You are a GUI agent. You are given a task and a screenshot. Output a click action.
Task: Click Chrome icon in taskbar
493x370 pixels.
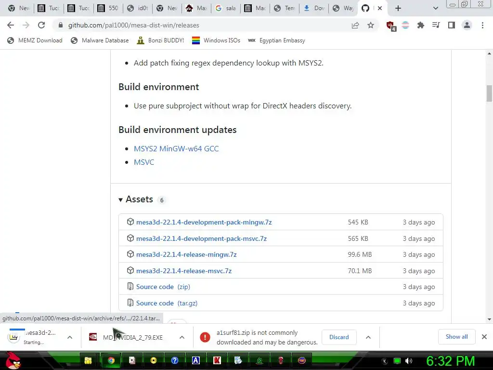pyautogui.click(x=111, y=360)
